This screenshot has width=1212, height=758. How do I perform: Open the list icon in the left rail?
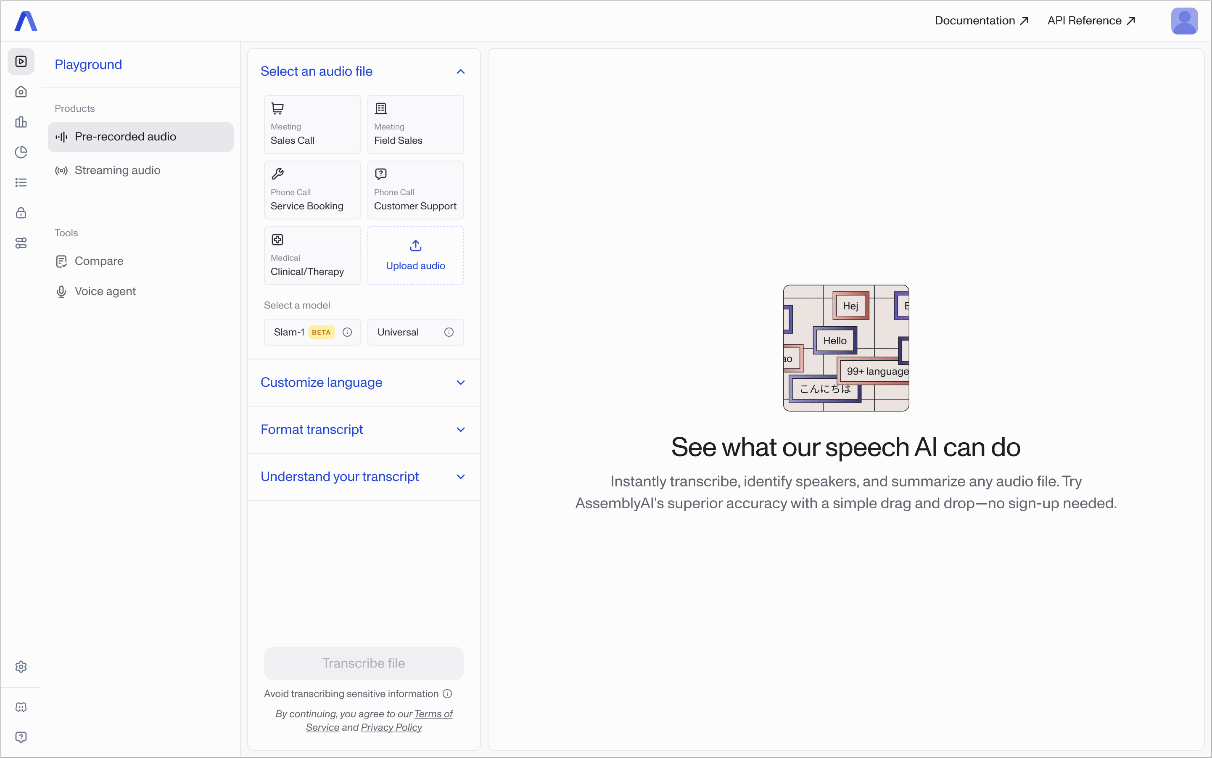click(x=21, y=182)
